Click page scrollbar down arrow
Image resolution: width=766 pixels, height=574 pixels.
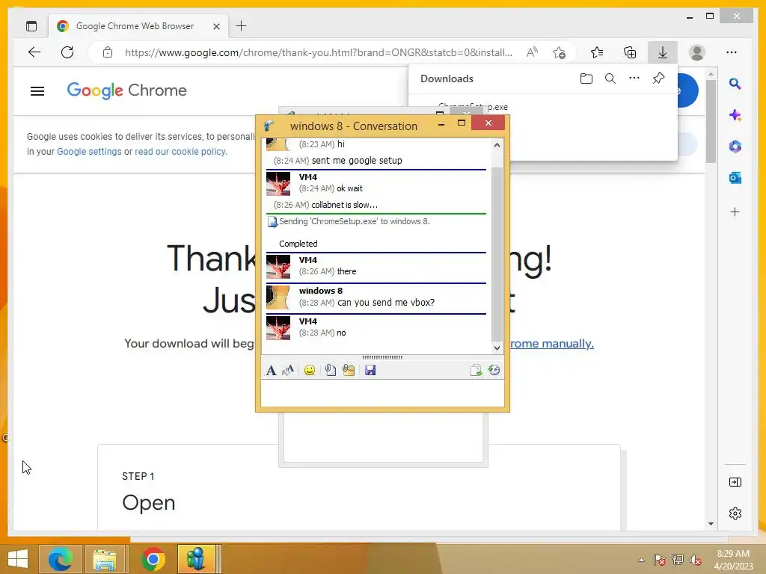(x=711, y=524)
